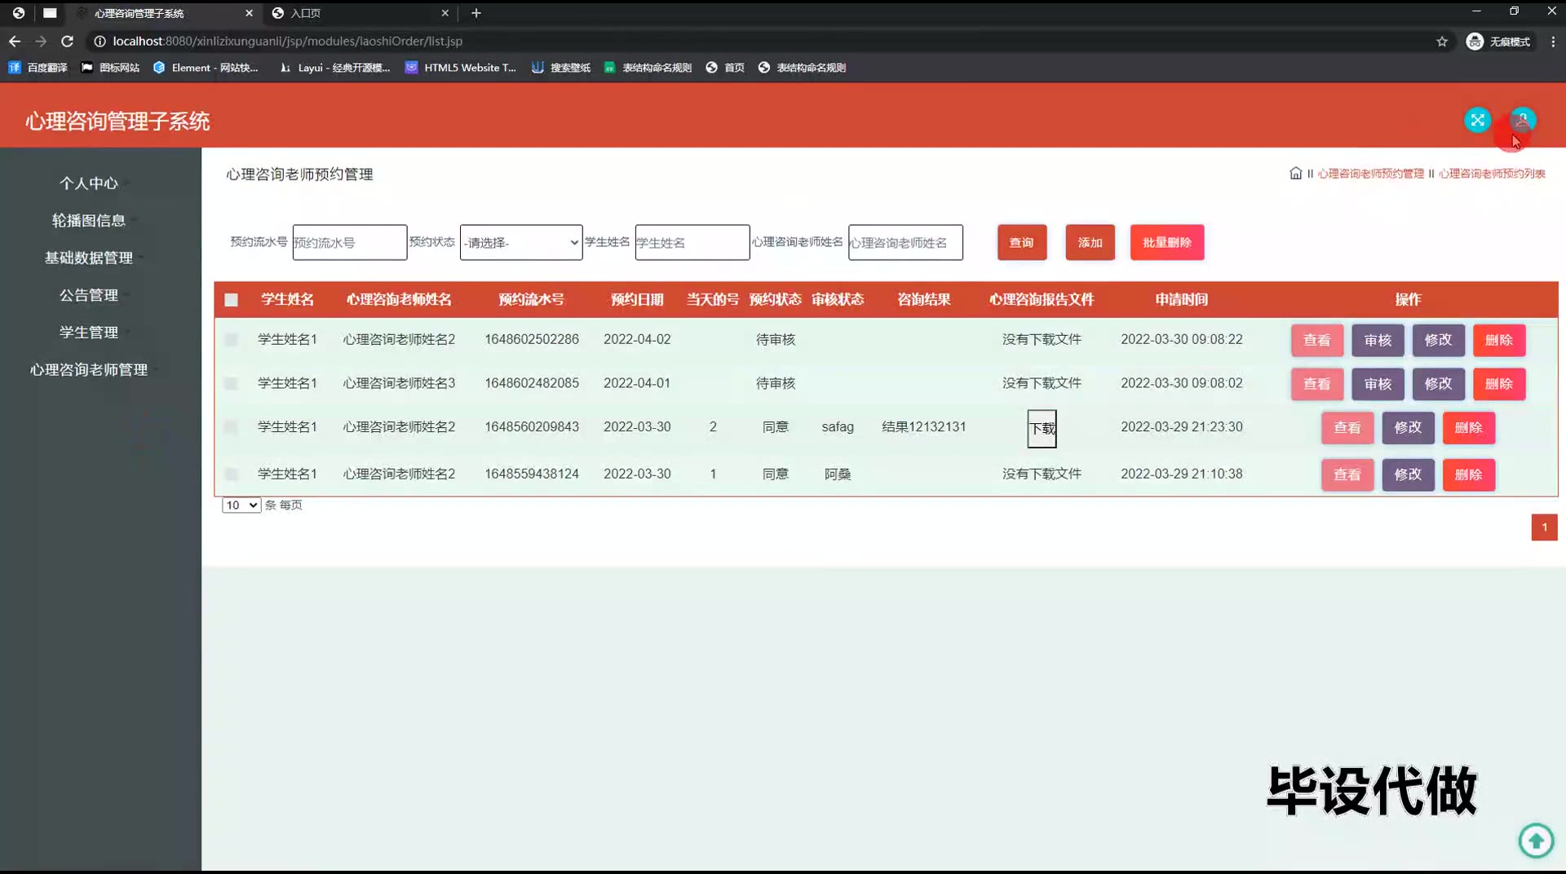Click the 预约流水号 search input field
Viewport: 1566px width, 874px height.
[x=349, y=243]
